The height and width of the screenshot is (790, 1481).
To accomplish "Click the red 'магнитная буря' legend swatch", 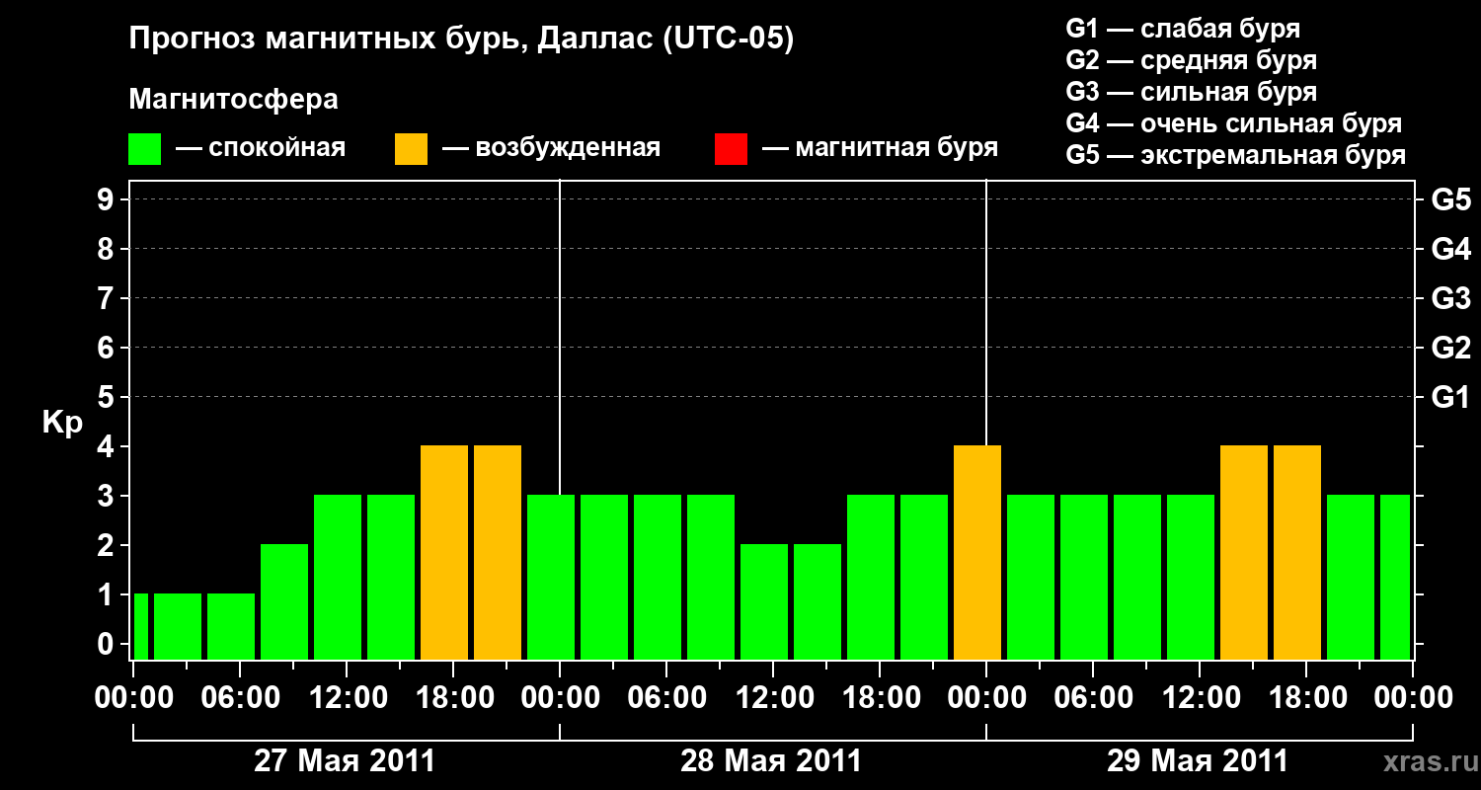I will point(732,149).
